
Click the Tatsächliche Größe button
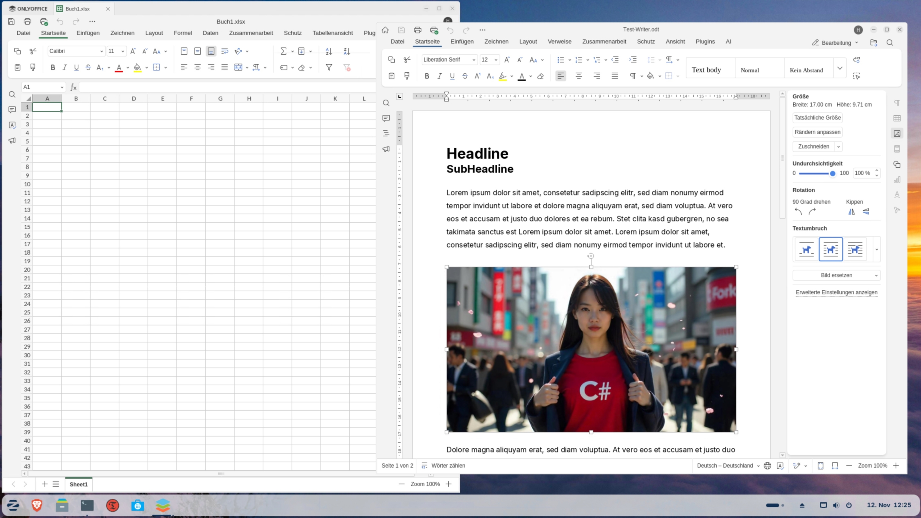(x=817, y=118)
